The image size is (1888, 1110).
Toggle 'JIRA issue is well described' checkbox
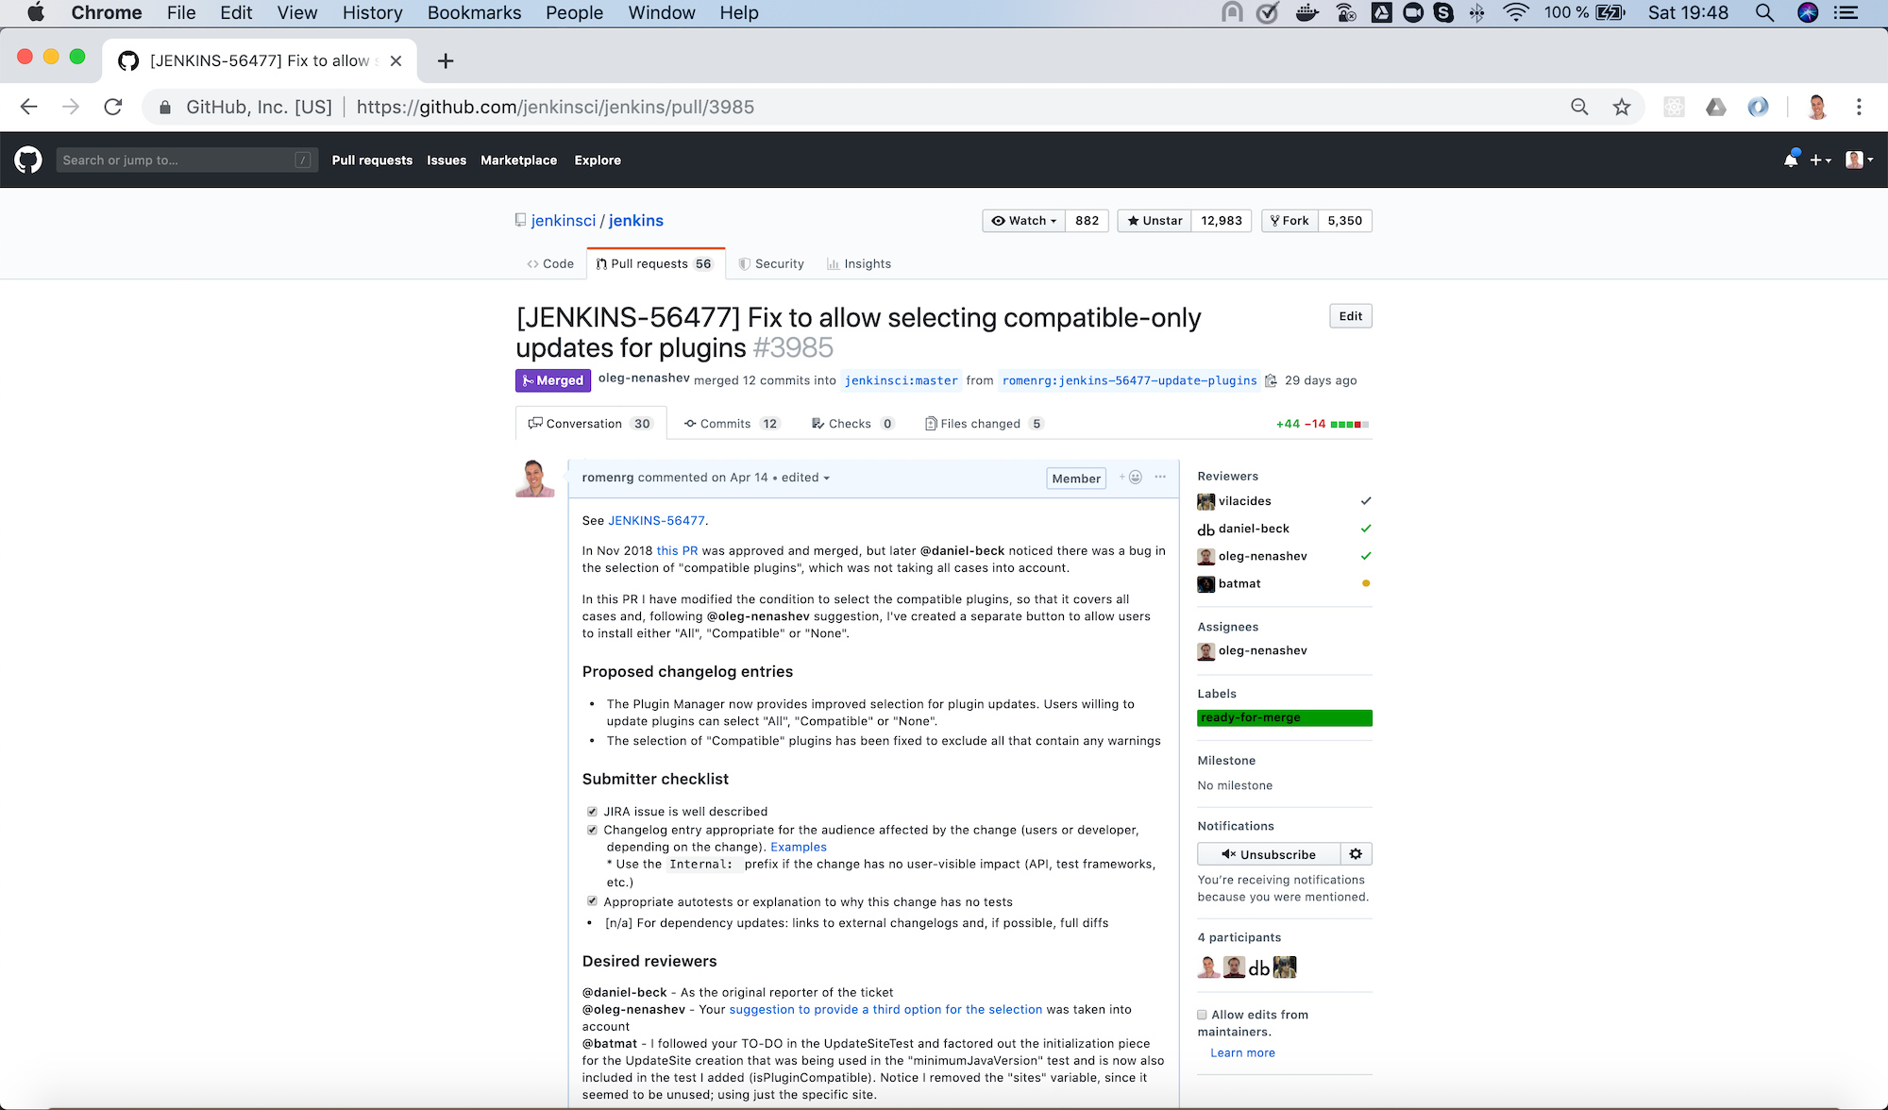(x=592, y=810)
